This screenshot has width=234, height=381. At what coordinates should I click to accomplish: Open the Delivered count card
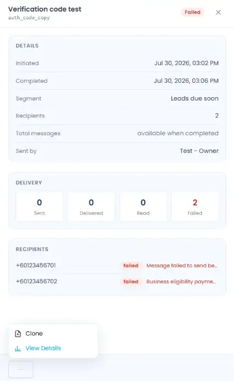coord(91,207)
